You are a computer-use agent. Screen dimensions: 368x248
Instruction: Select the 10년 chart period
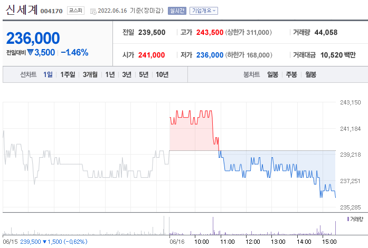tap(162, 74)
